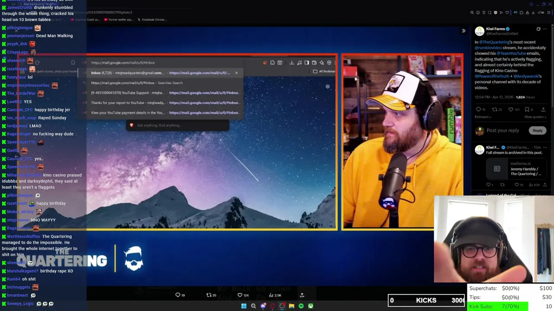The width and height of the screenshot is (554, 311).
Task: Click browser megaphone toolbar icon
Action: click(x=515, y=13)
